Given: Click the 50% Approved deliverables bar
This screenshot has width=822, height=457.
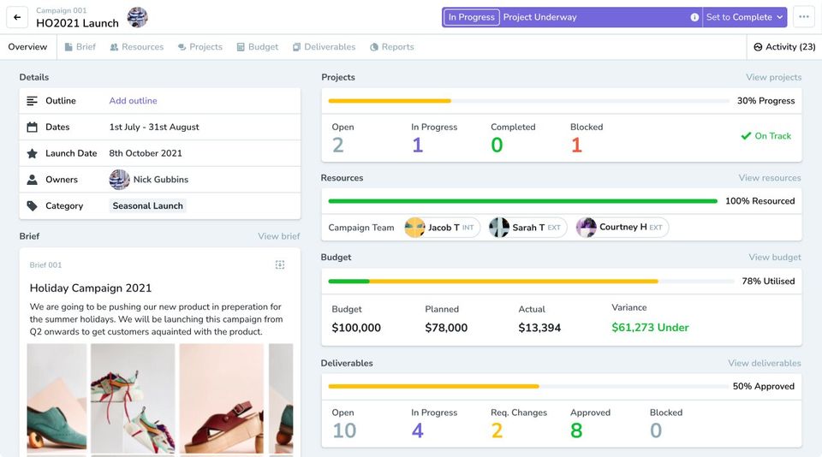Looking at the screenshot, I should point(527,386).
